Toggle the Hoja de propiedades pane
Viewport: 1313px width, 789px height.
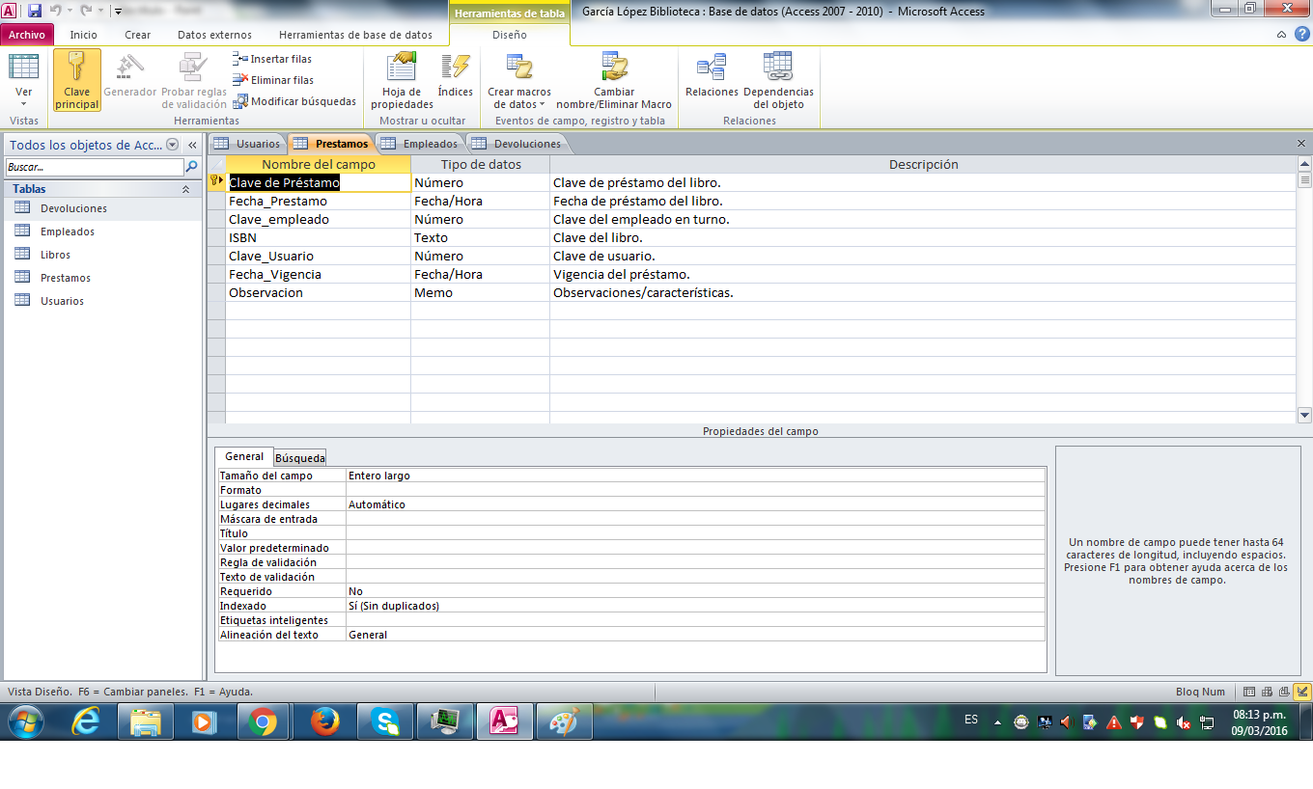coord(402,80)
